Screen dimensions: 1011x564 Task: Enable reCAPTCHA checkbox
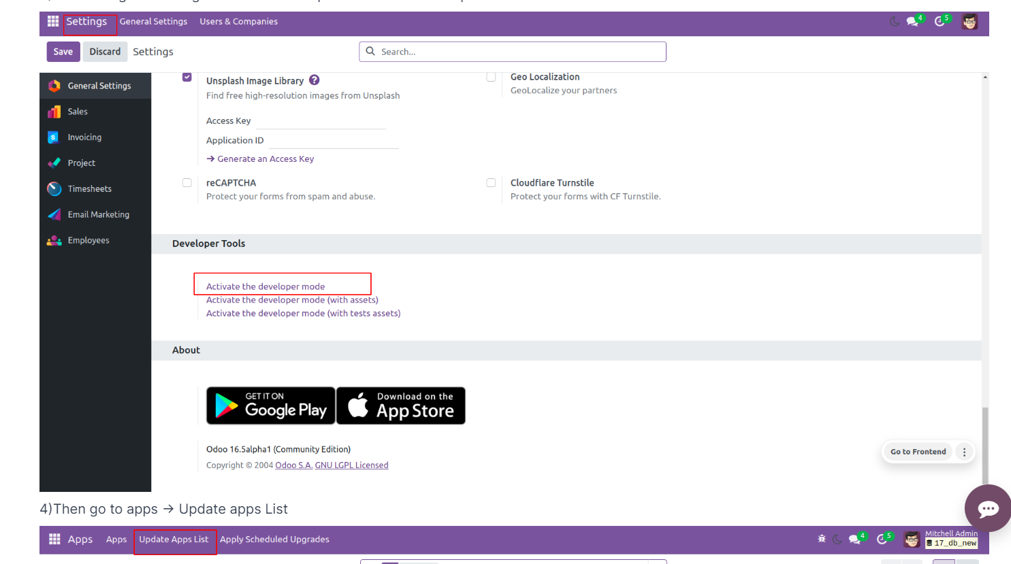point(187,182)
